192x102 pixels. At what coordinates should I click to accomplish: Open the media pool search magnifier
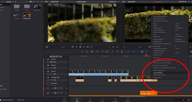[38, 2]
